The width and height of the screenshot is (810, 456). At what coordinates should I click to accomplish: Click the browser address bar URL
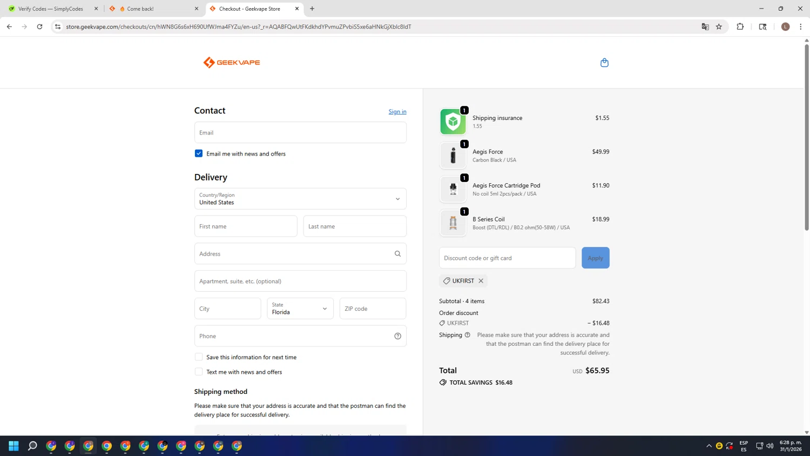point(239,26)
